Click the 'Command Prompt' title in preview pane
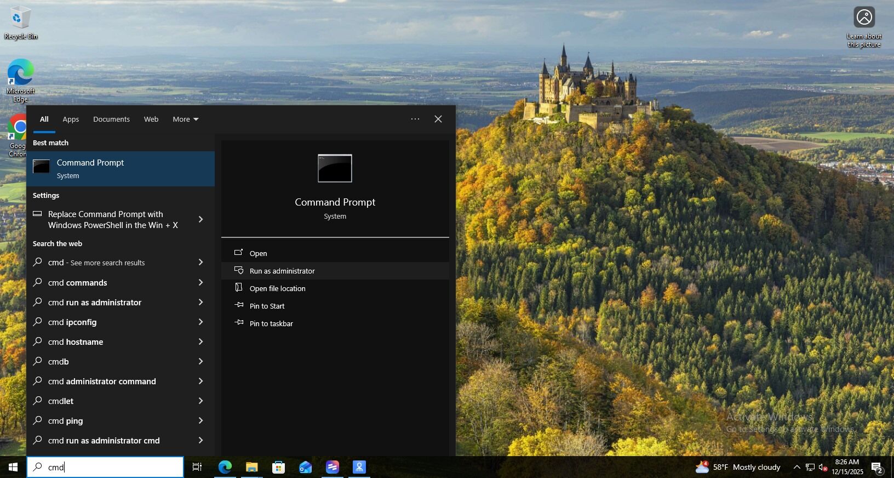 (x=335, y=202)
